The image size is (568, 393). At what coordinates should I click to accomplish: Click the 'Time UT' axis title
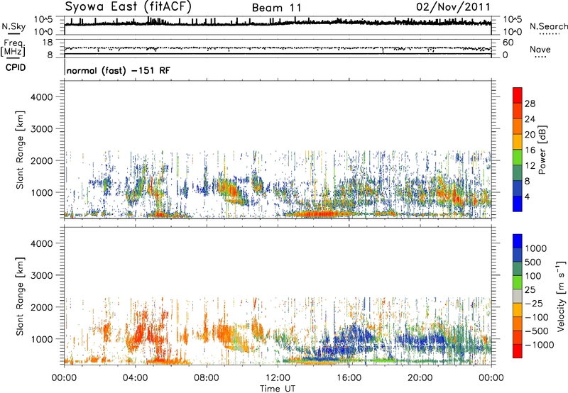[278, 388]
